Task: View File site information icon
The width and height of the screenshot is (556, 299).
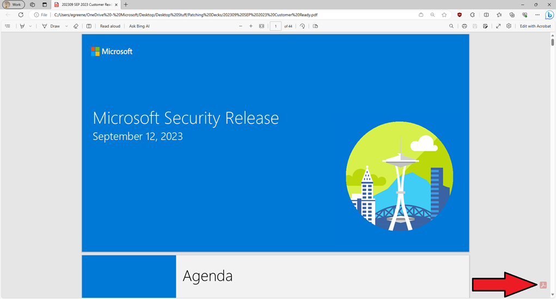Action: click(40, 15)
